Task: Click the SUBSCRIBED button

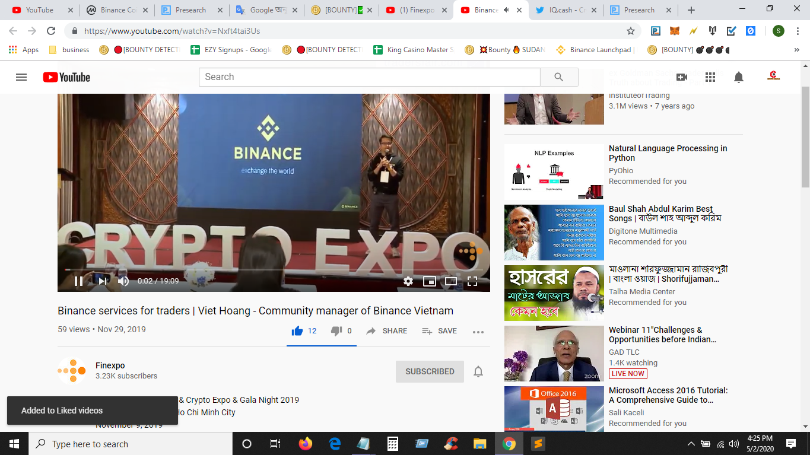Action: click(430, 371)
